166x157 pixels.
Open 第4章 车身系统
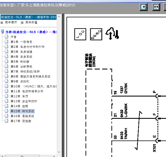21,57
